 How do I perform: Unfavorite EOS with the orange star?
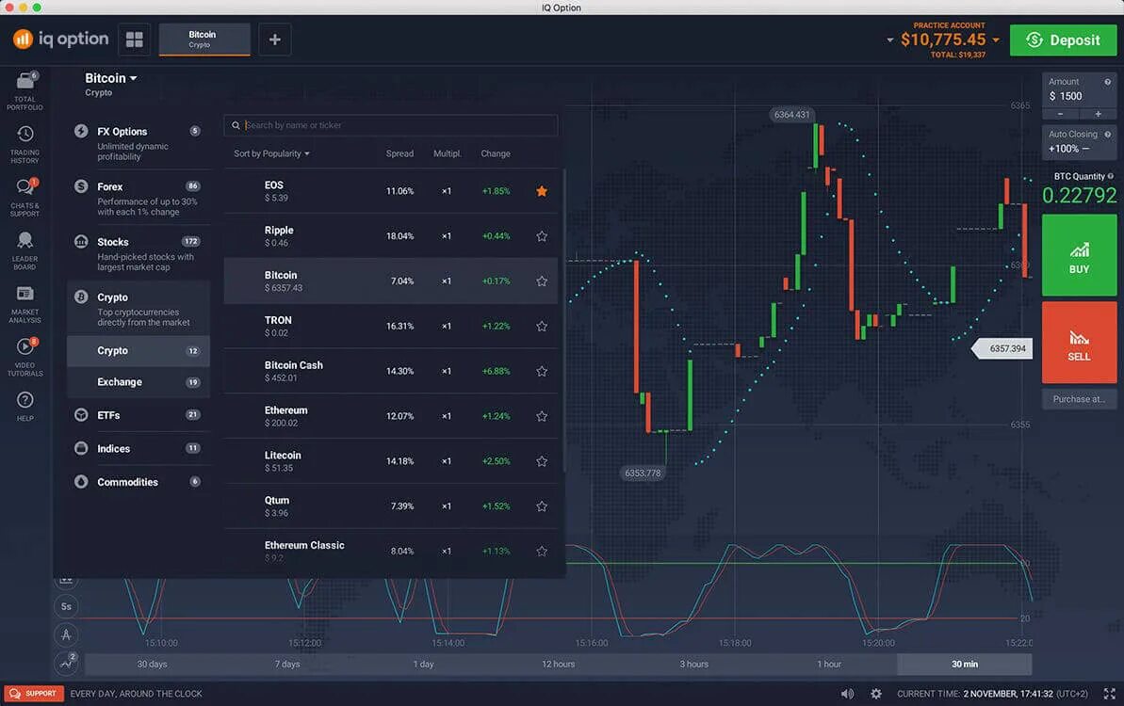point(542,191)
